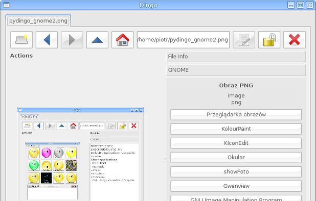The image size is (316, 201).
Task: Click the pane splitter handle
Action: (x=165, y=160)
